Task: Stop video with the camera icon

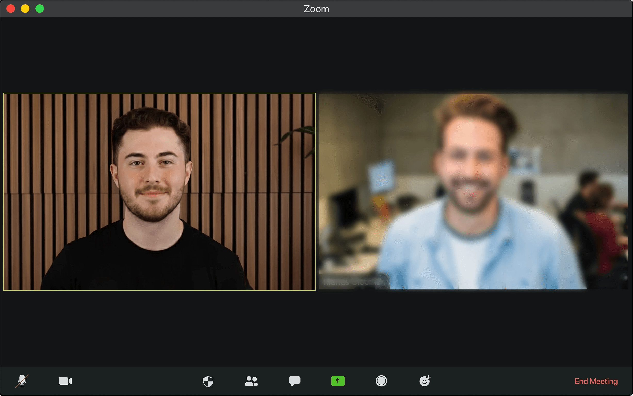Action: pyautogui.click(x=65, y=381)
